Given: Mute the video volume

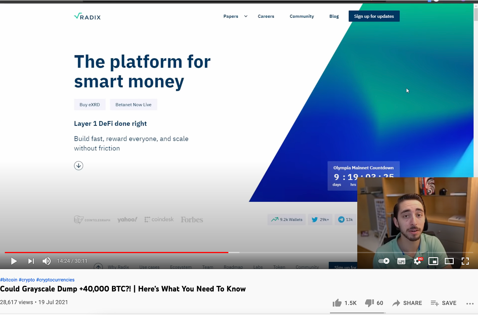Looking at the screenshot, I should pos(46,261).
